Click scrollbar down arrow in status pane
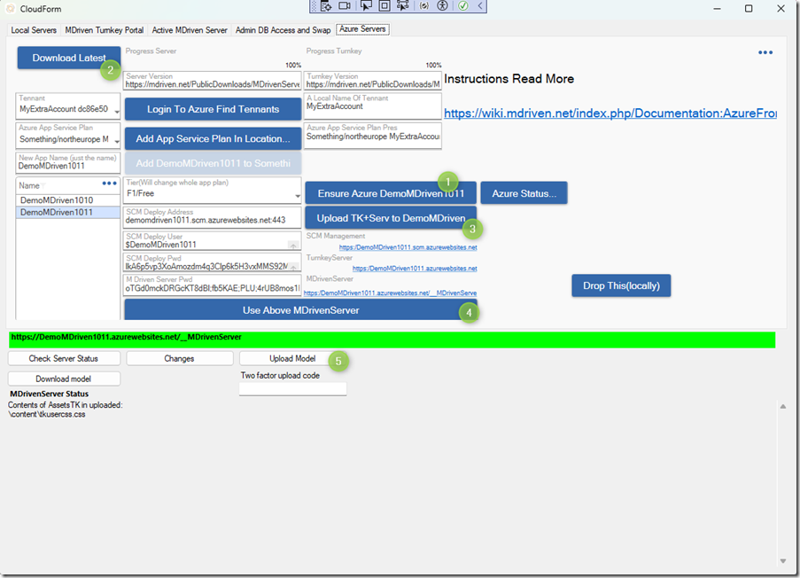The image size is (800, 578). [x=782, y=561]
